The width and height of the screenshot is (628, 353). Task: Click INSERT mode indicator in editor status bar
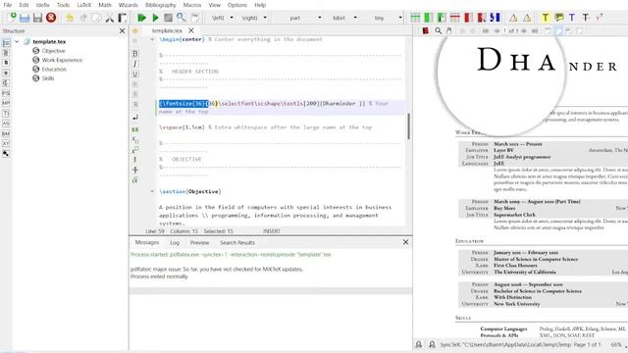272,231
